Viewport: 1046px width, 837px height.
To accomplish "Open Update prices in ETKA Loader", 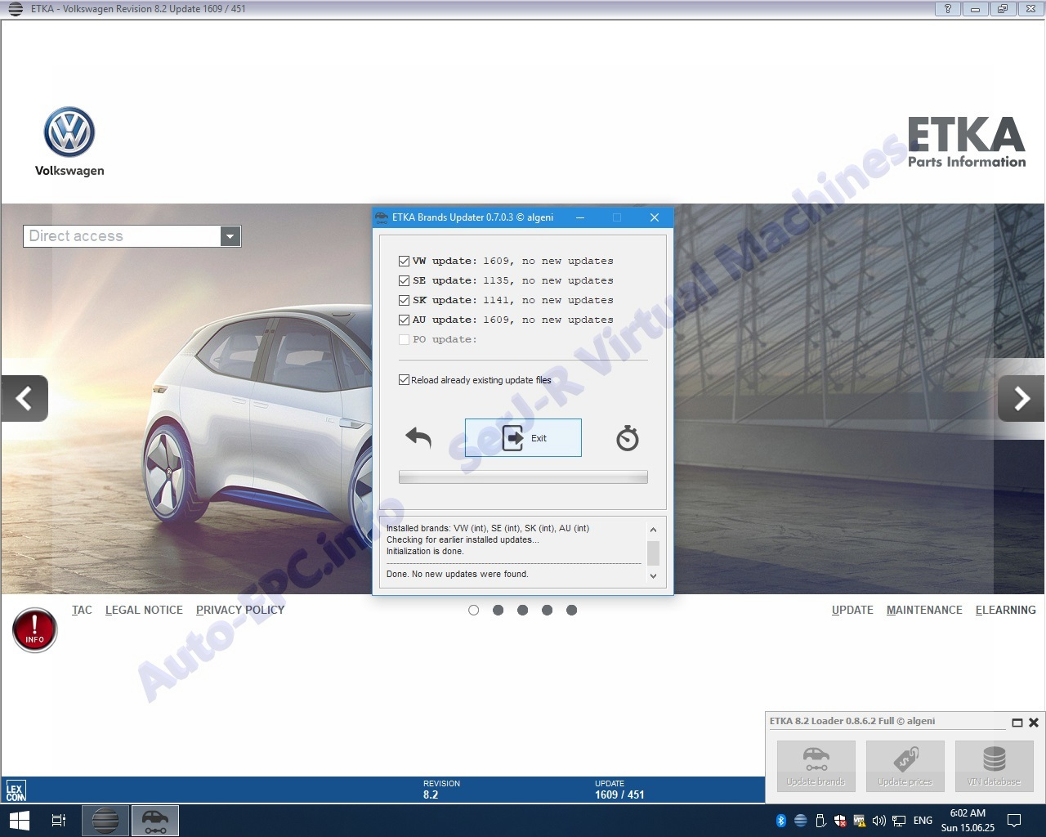I will click(x=905, y=766).
